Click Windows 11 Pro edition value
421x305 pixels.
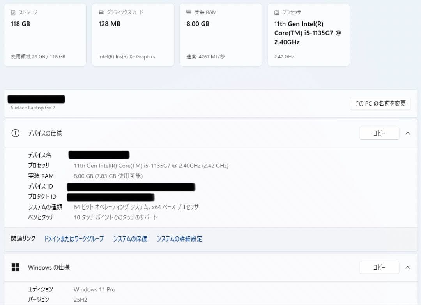pos(94,289)
